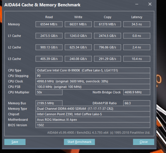Click the L3 Cache Copy 291.29 GB/s box

pyautogui.click(x=107, y=59)
